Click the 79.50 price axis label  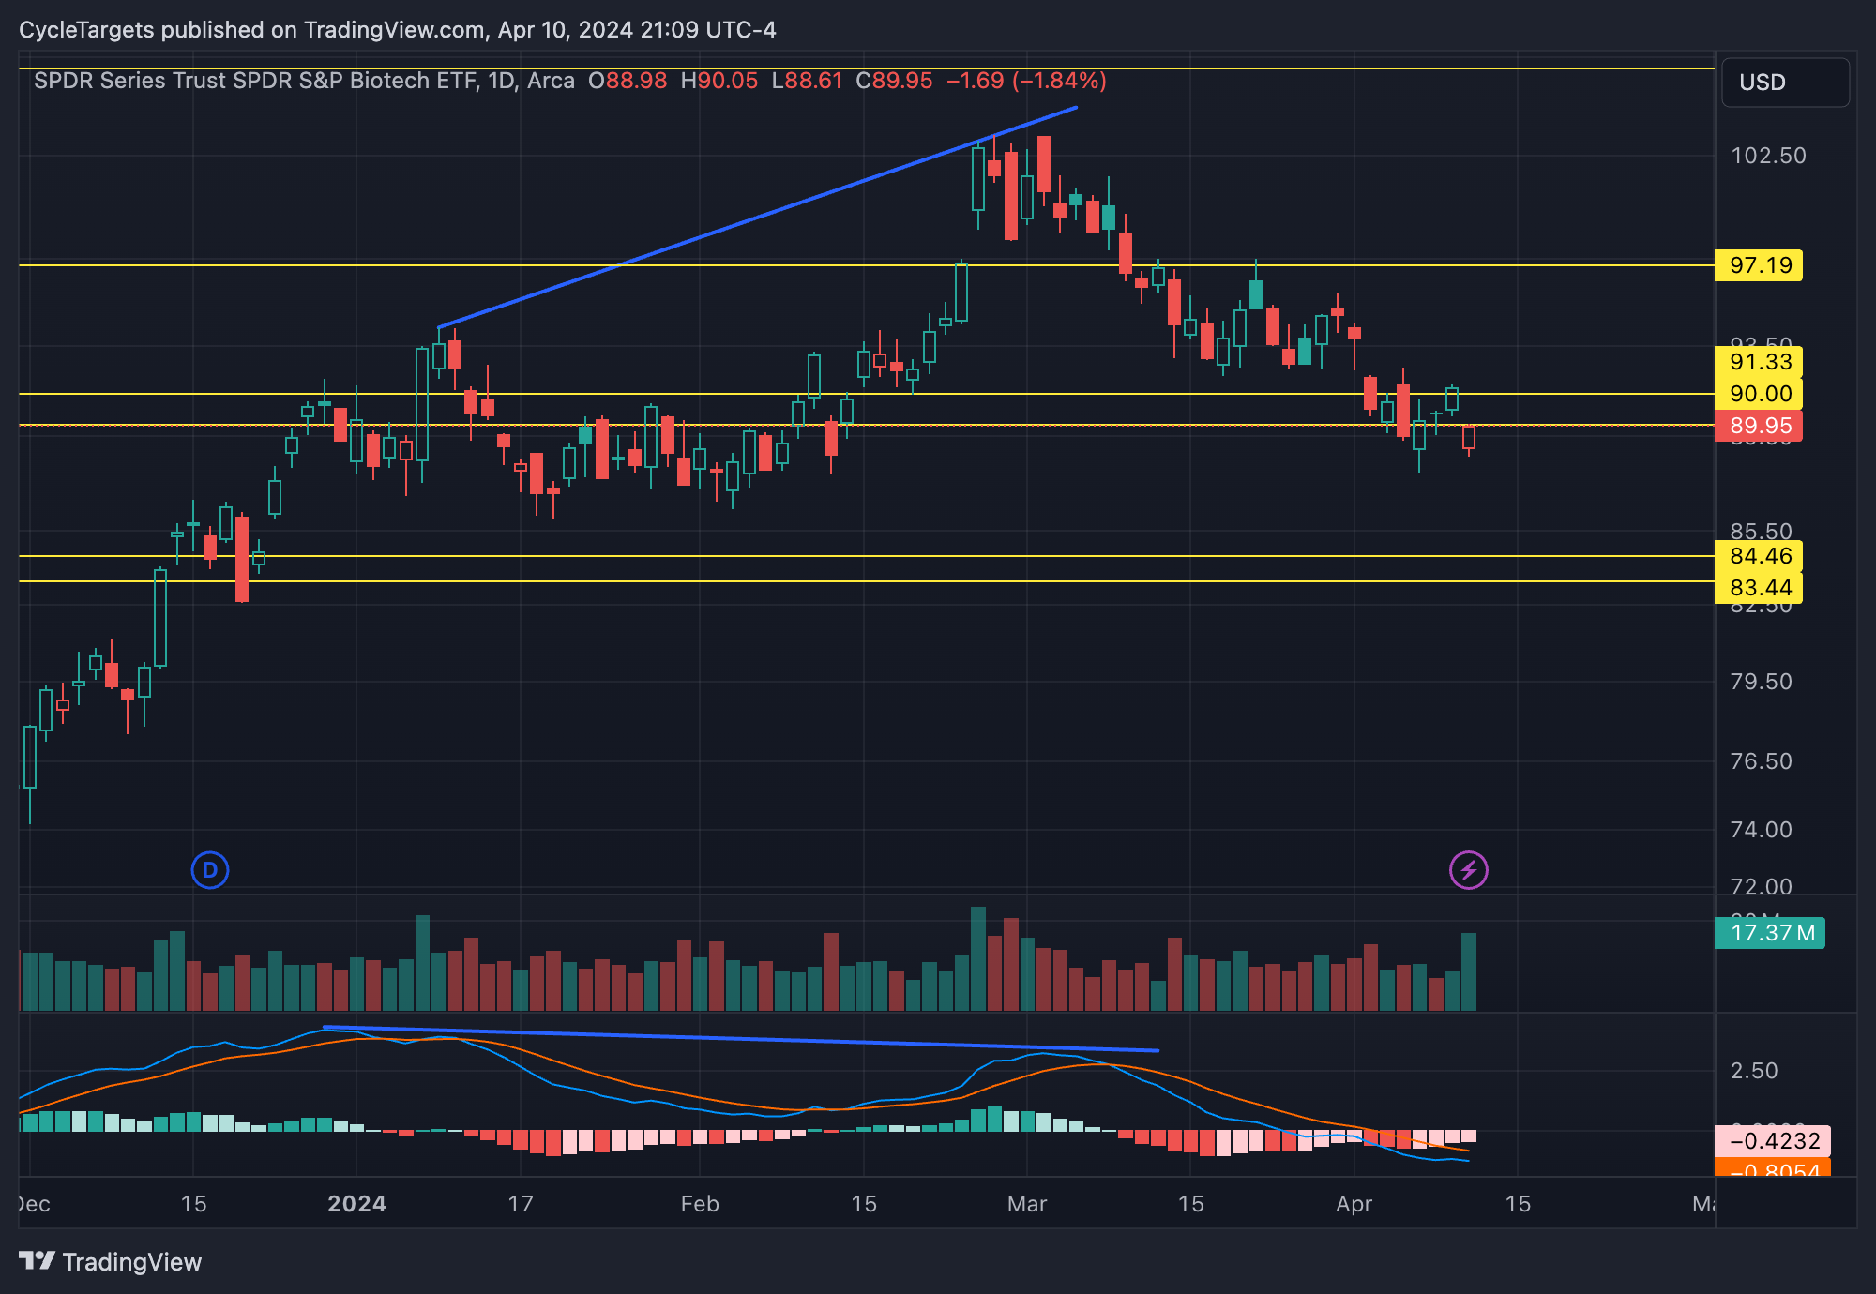pos(1762,682)
